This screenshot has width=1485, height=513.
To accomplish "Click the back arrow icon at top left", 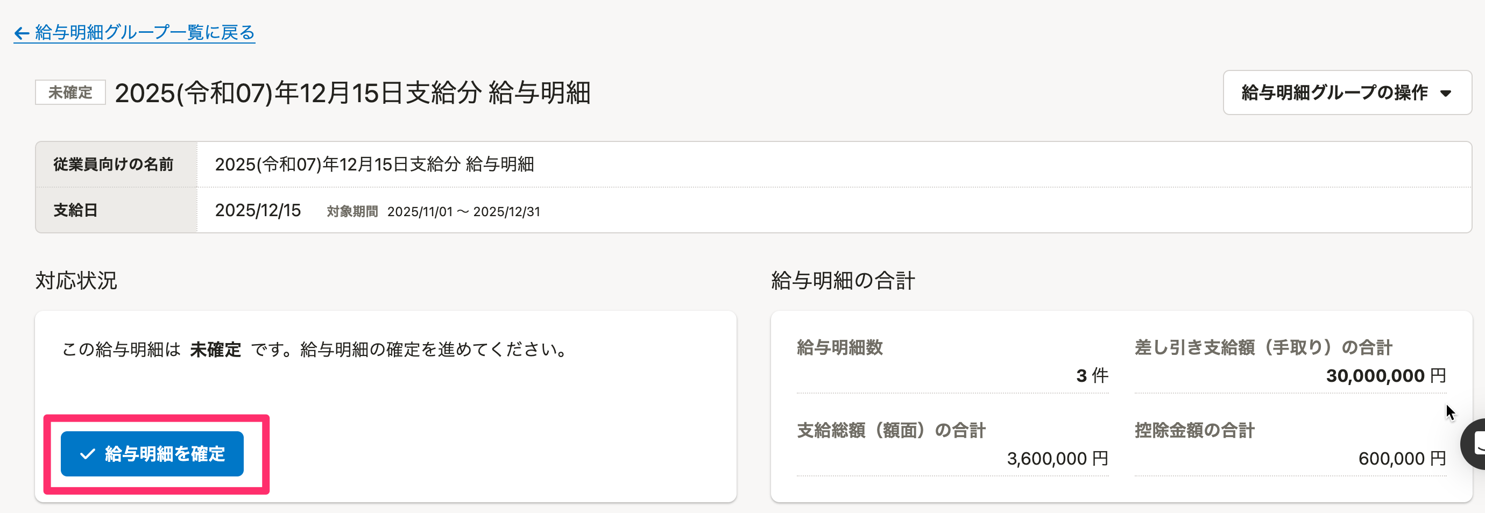I will pos(22,33).
